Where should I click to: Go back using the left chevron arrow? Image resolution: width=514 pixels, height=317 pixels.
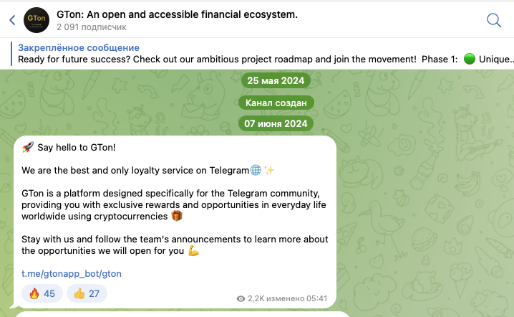coord(12,20)
